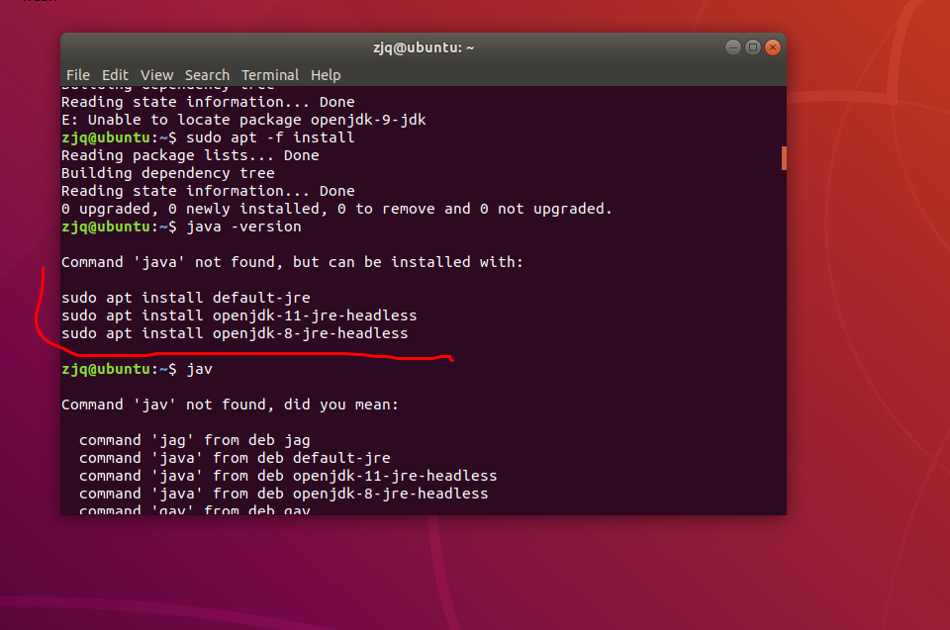The image size is (950, 630).
Task: Click 'Building dependency tree' line
Action: [x=168, y=173]
